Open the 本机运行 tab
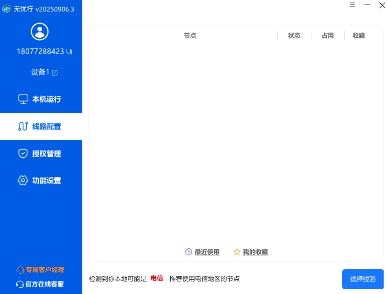 41,99
